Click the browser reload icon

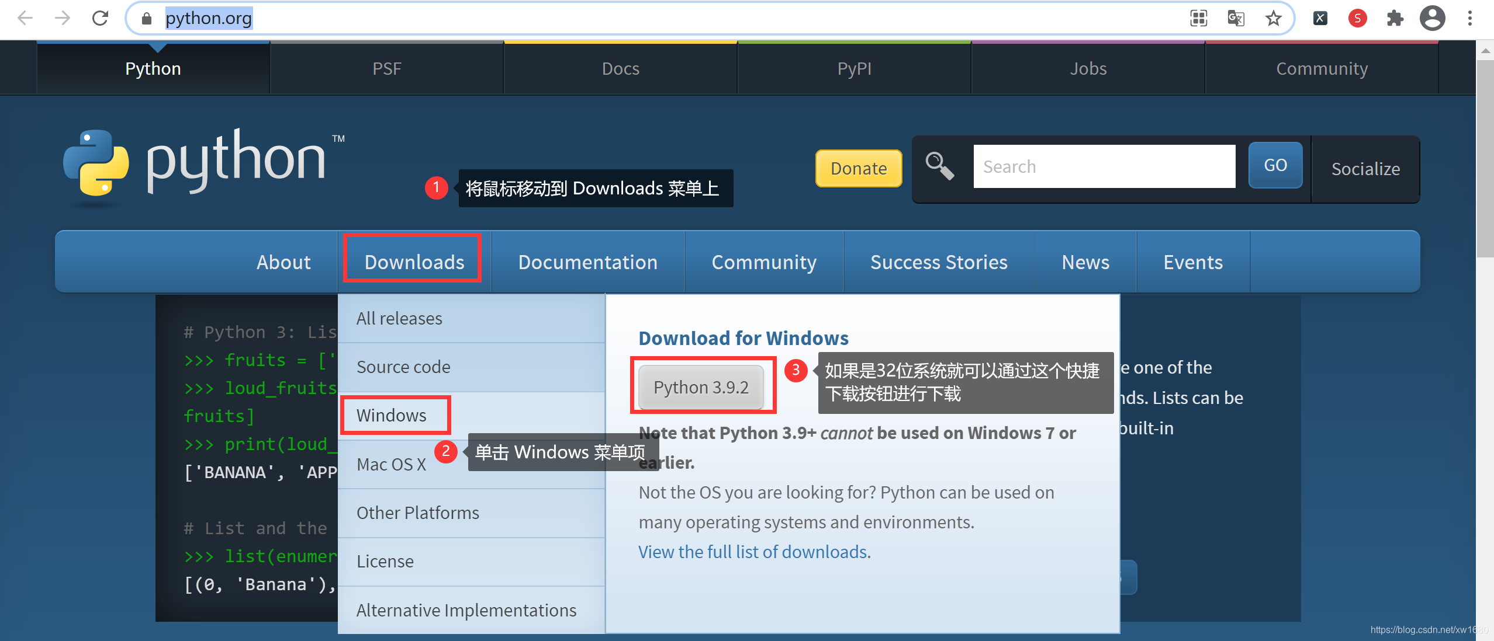(x=100, y=19)
